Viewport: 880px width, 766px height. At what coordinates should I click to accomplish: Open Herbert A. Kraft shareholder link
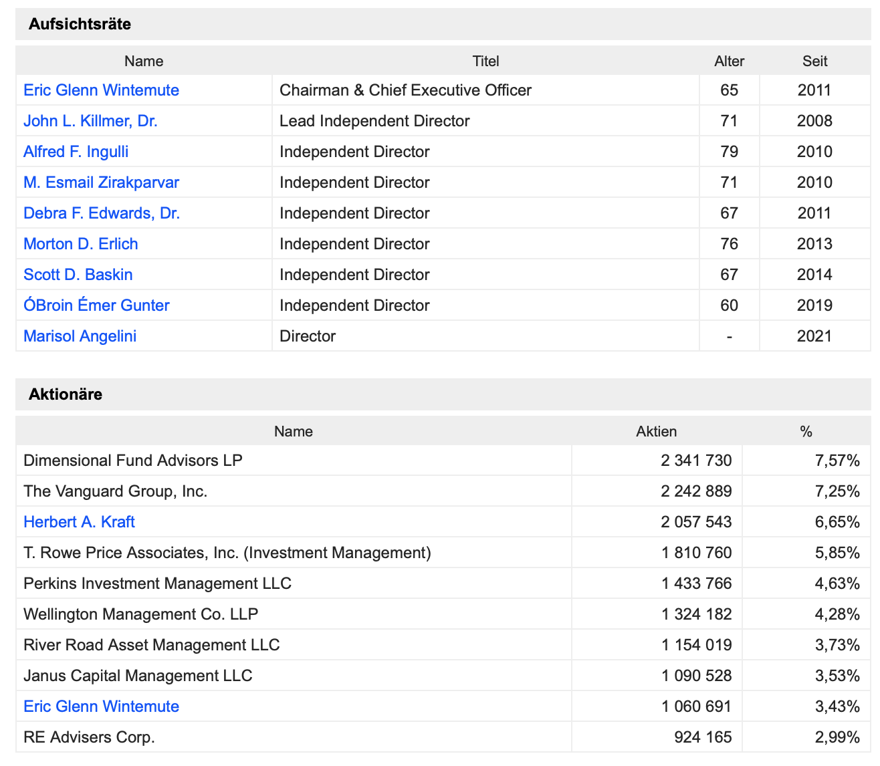click(79, 522)
